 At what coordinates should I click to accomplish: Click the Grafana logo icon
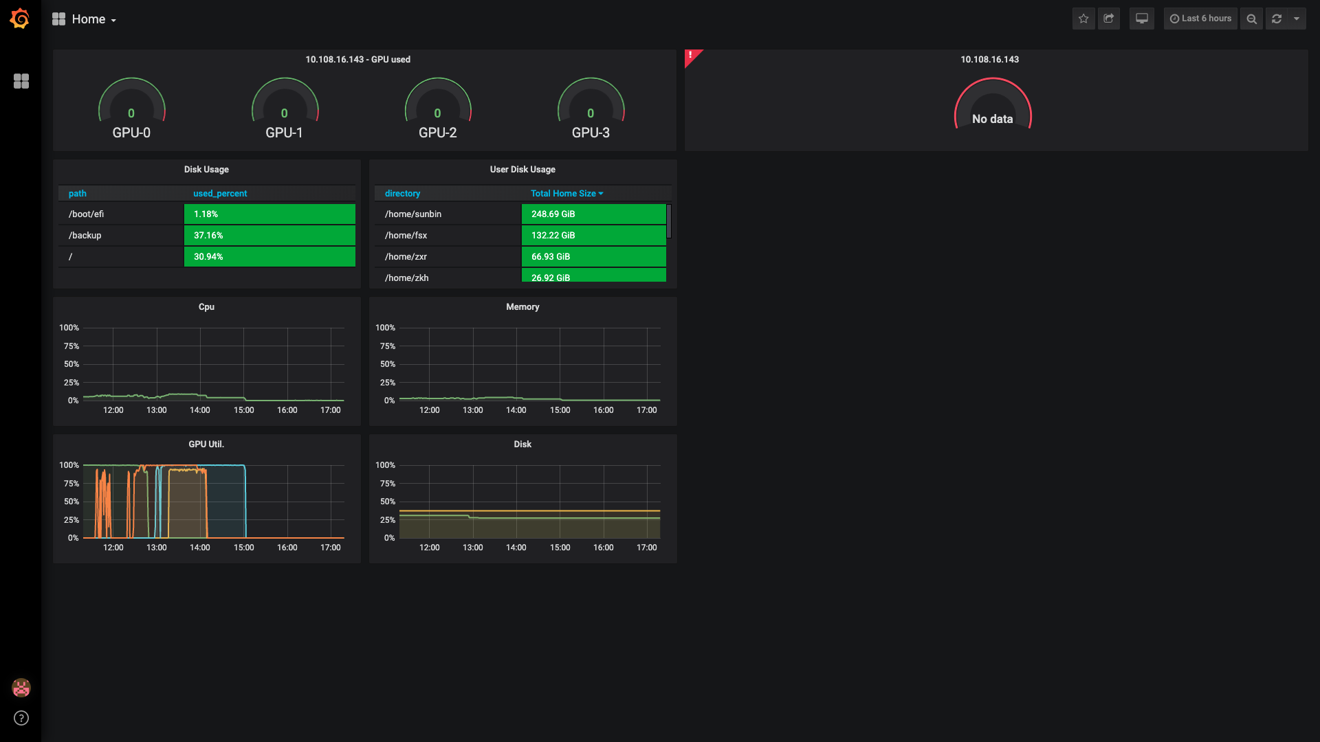point(20,19)
